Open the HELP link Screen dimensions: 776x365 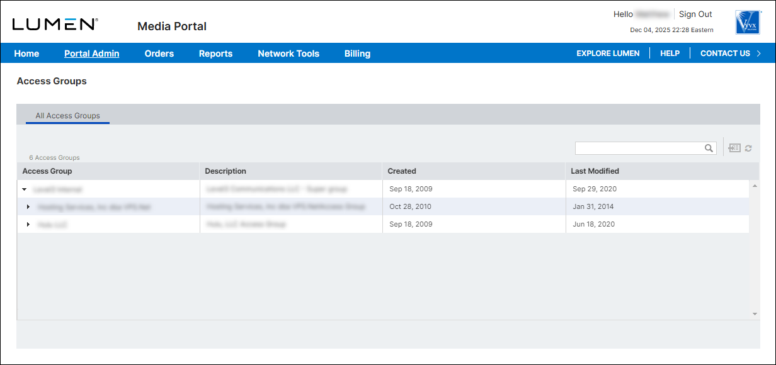point(670,53)
